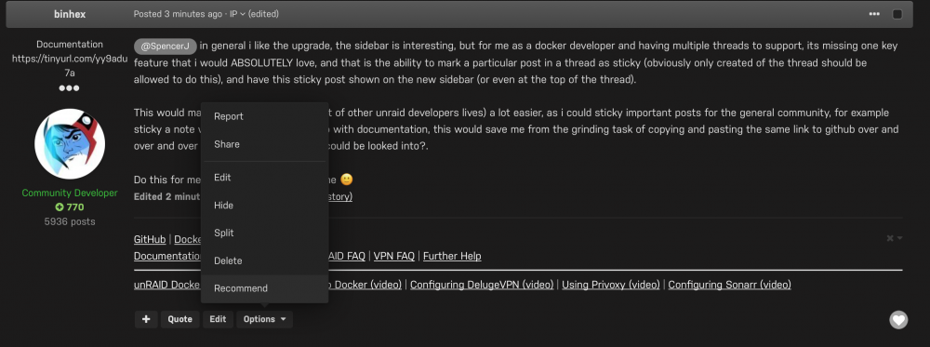
Task: Open Configuring Sonarr (video) link
Action: (729, 285)
